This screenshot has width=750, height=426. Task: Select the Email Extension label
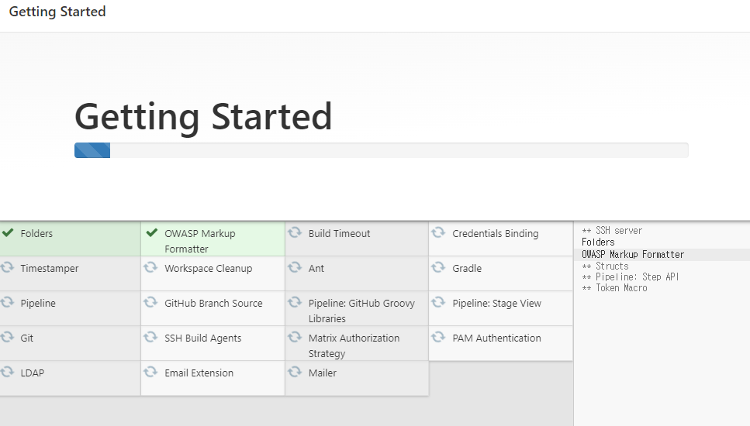199,373
